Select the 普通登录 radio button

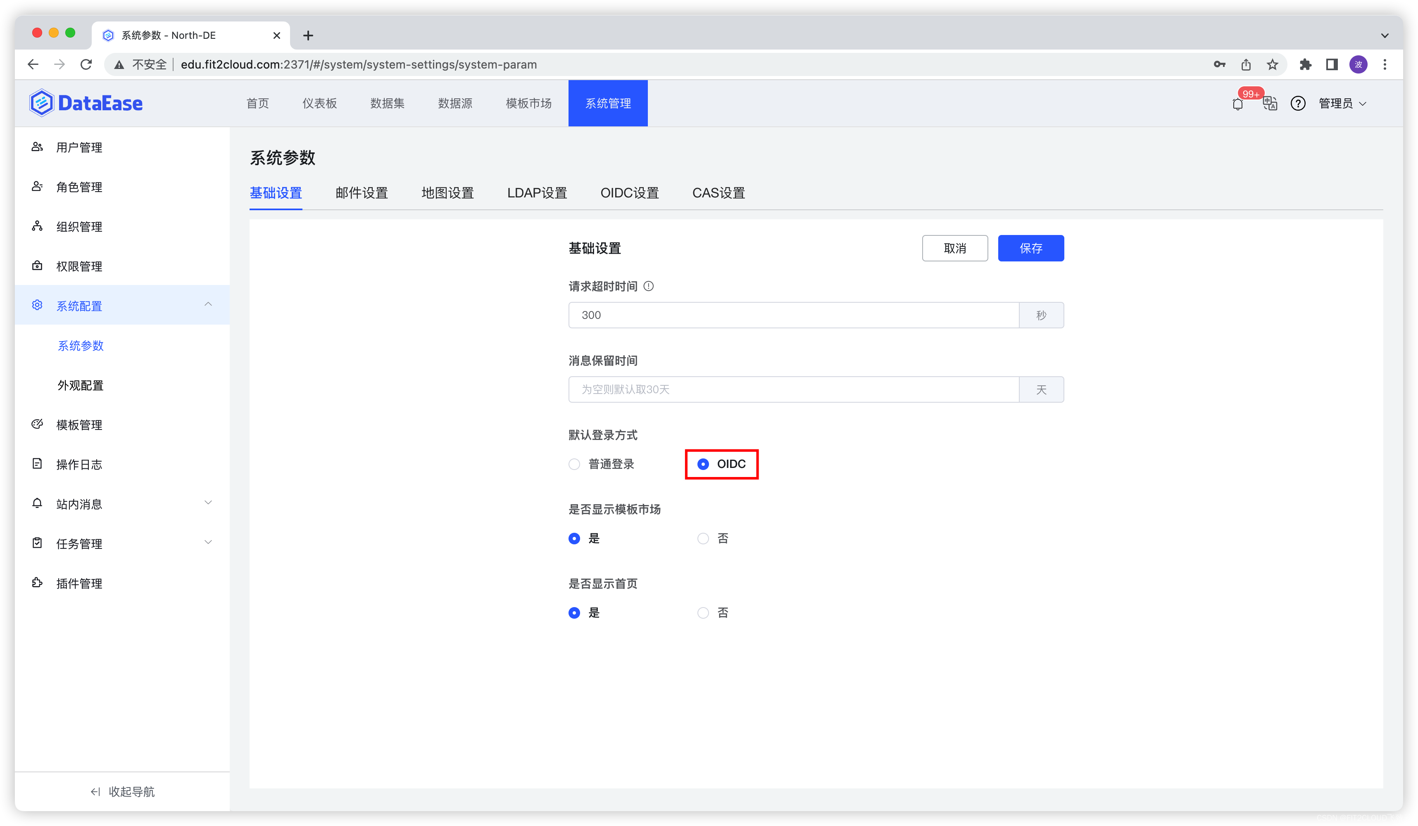[574, 464]
